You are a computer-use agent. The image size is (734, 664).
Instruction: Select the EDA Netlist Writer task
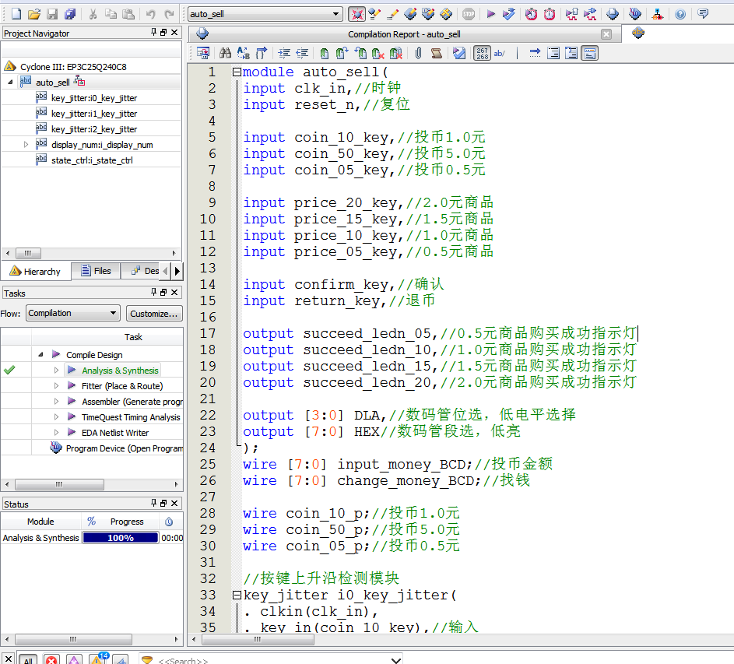(115, 433)
